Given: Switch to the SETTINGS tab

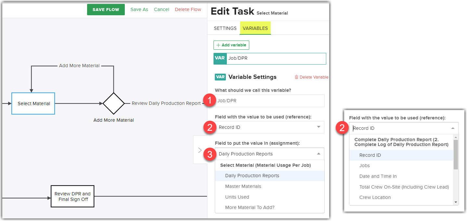Looking at the screenshot, I should click(x=225, y=28).
